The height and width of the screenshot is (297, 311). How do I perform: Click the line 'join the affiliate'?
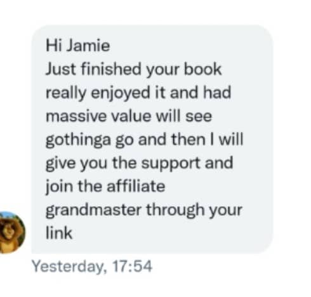(105, 187)
